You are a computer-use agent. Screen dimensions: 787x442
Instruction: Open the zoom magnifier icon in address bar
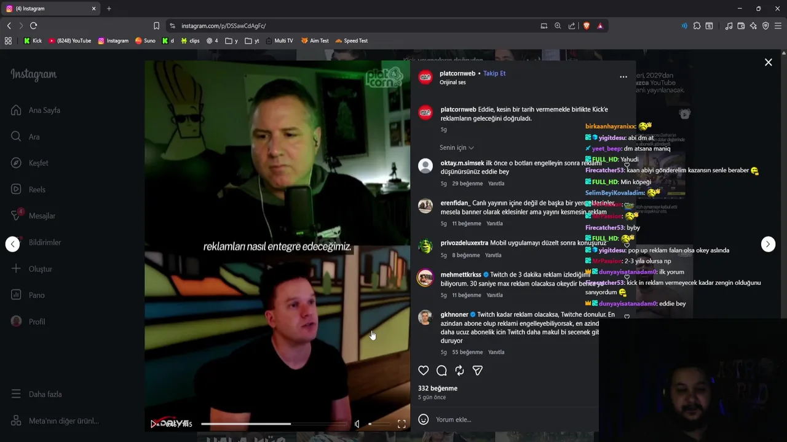(x=558, y=26)
